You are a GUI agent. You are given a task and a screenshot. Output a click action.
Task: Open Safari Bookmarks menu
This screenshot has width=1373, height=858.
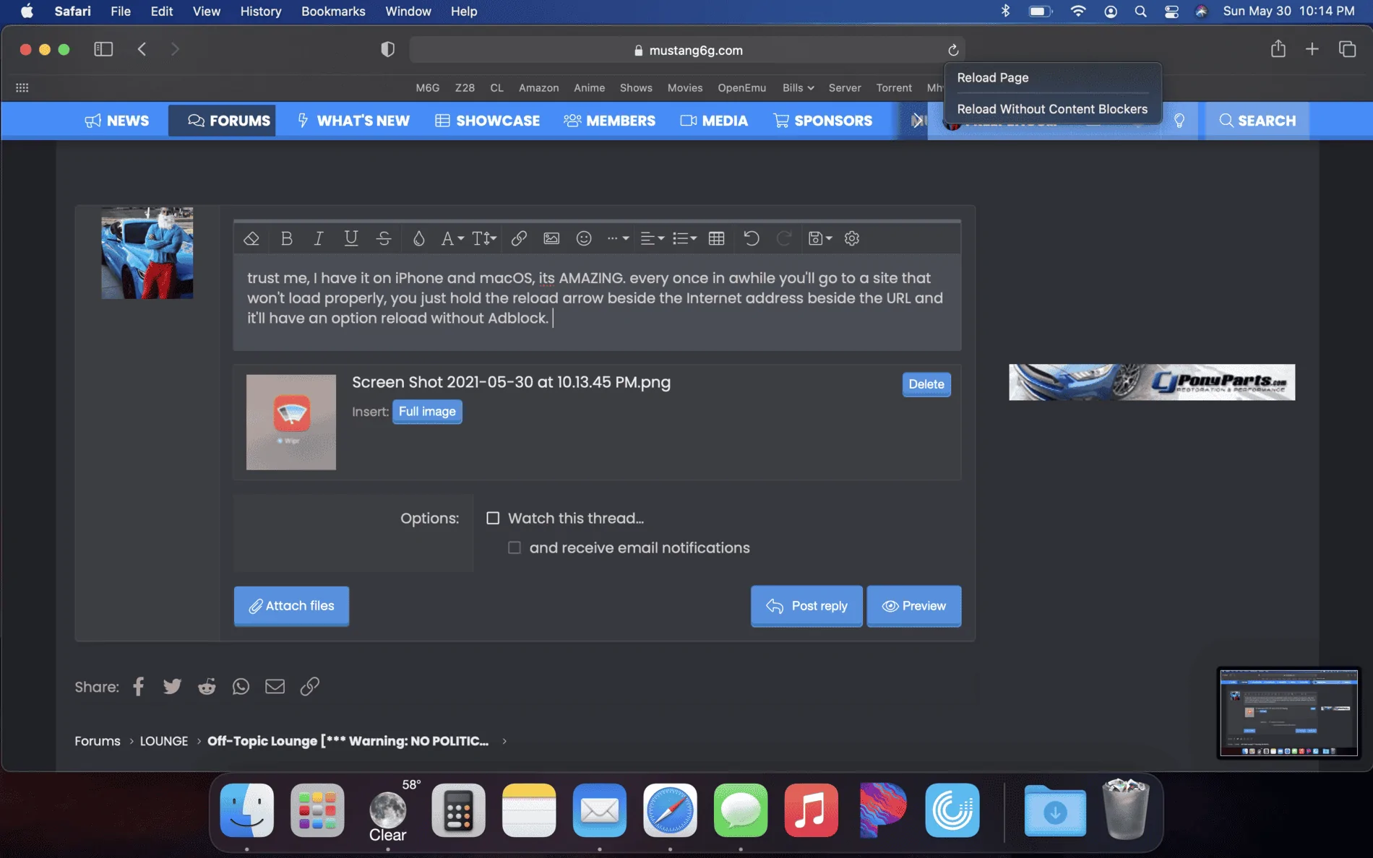[x=333, y=11]
